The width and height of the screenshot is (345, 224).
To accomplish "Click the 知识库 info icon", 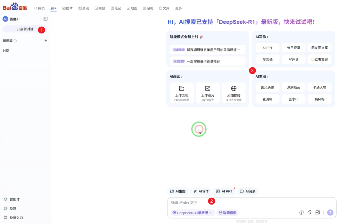I will 15,41.
